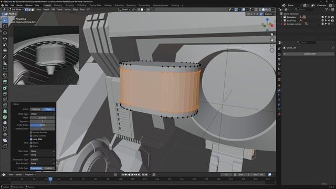Click the timeline current frame marker

(x=50, y=179)
